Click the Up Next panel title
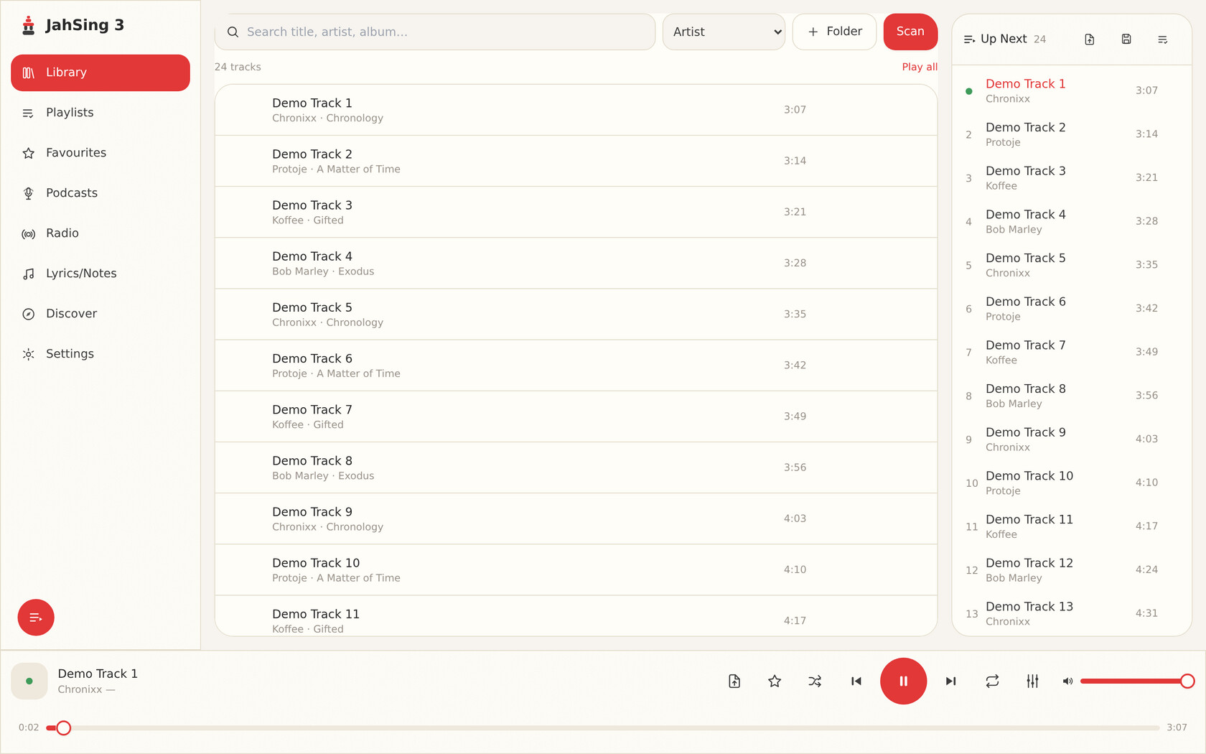 coord(1004,39)
